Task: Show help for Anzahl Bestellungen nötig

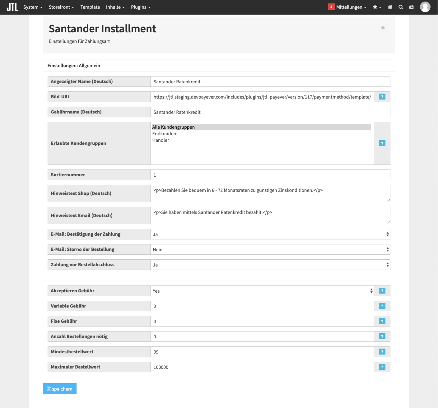Action: [382, 336]
